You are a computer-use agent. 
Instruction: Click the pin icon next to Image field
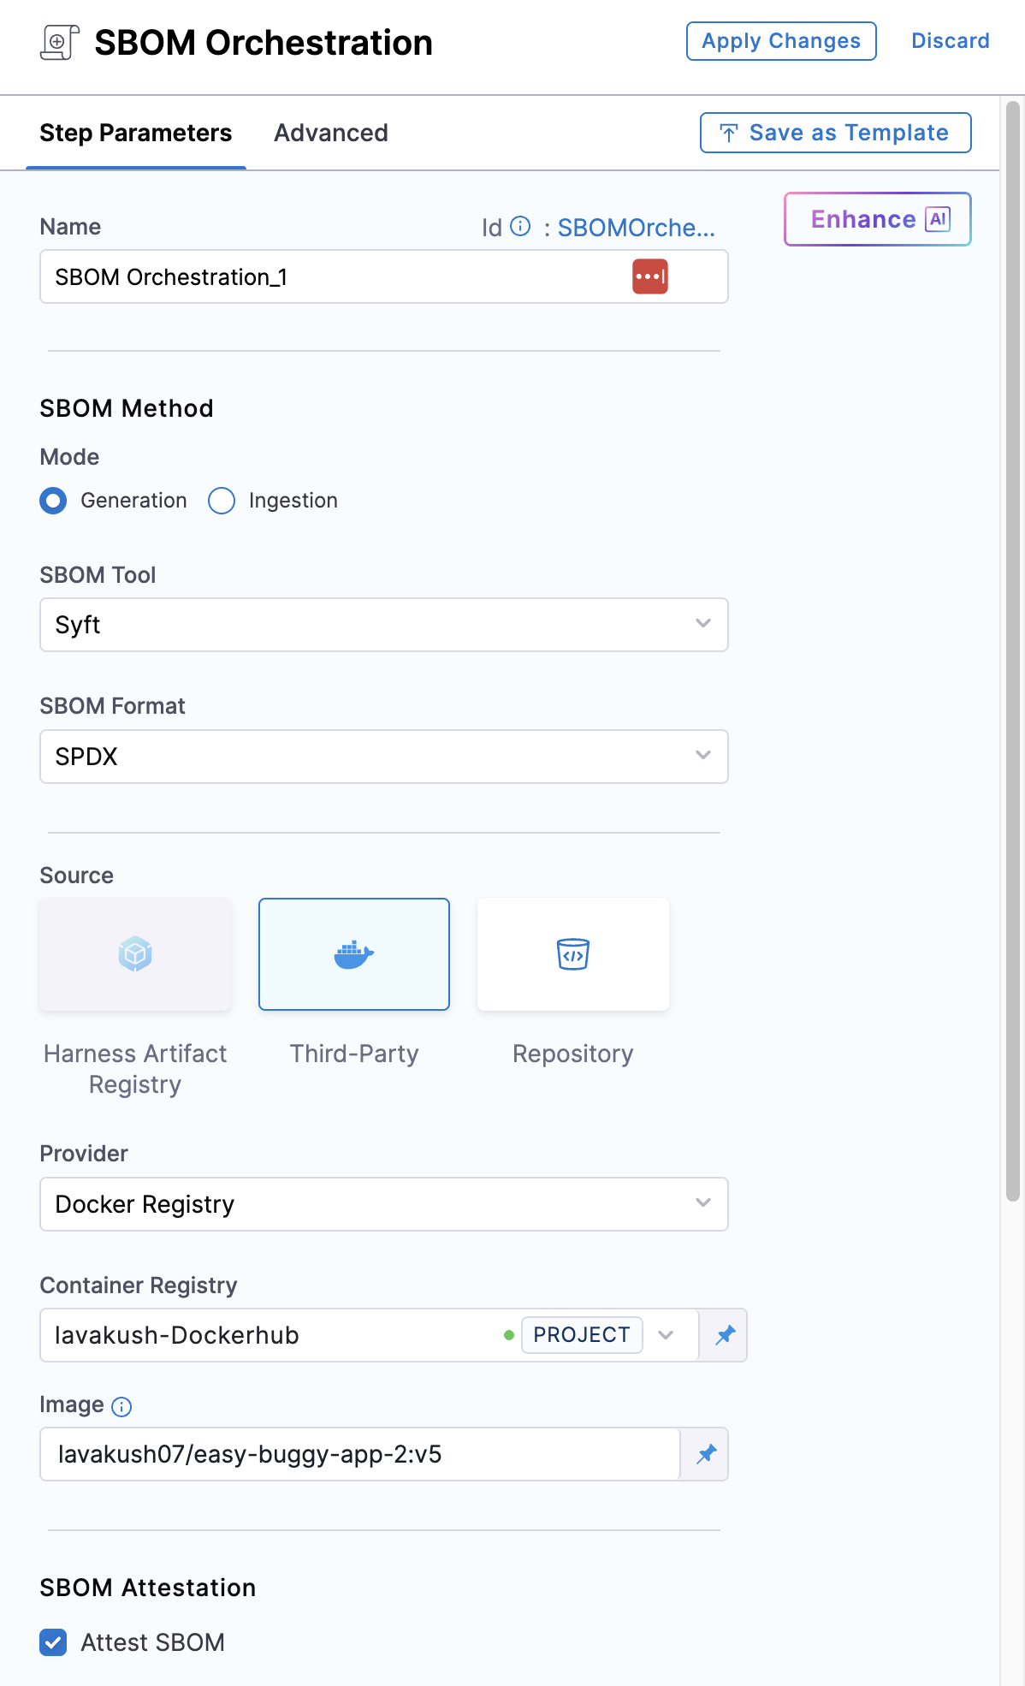tap(706, 1454)
